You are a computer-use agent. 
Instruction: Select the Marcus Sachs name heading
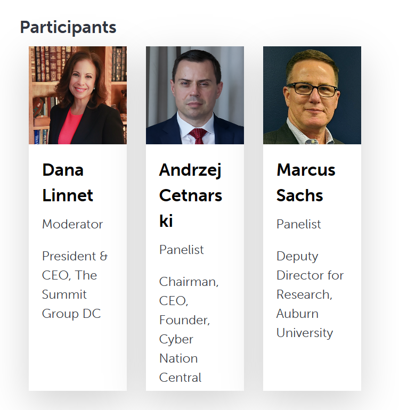306,183
